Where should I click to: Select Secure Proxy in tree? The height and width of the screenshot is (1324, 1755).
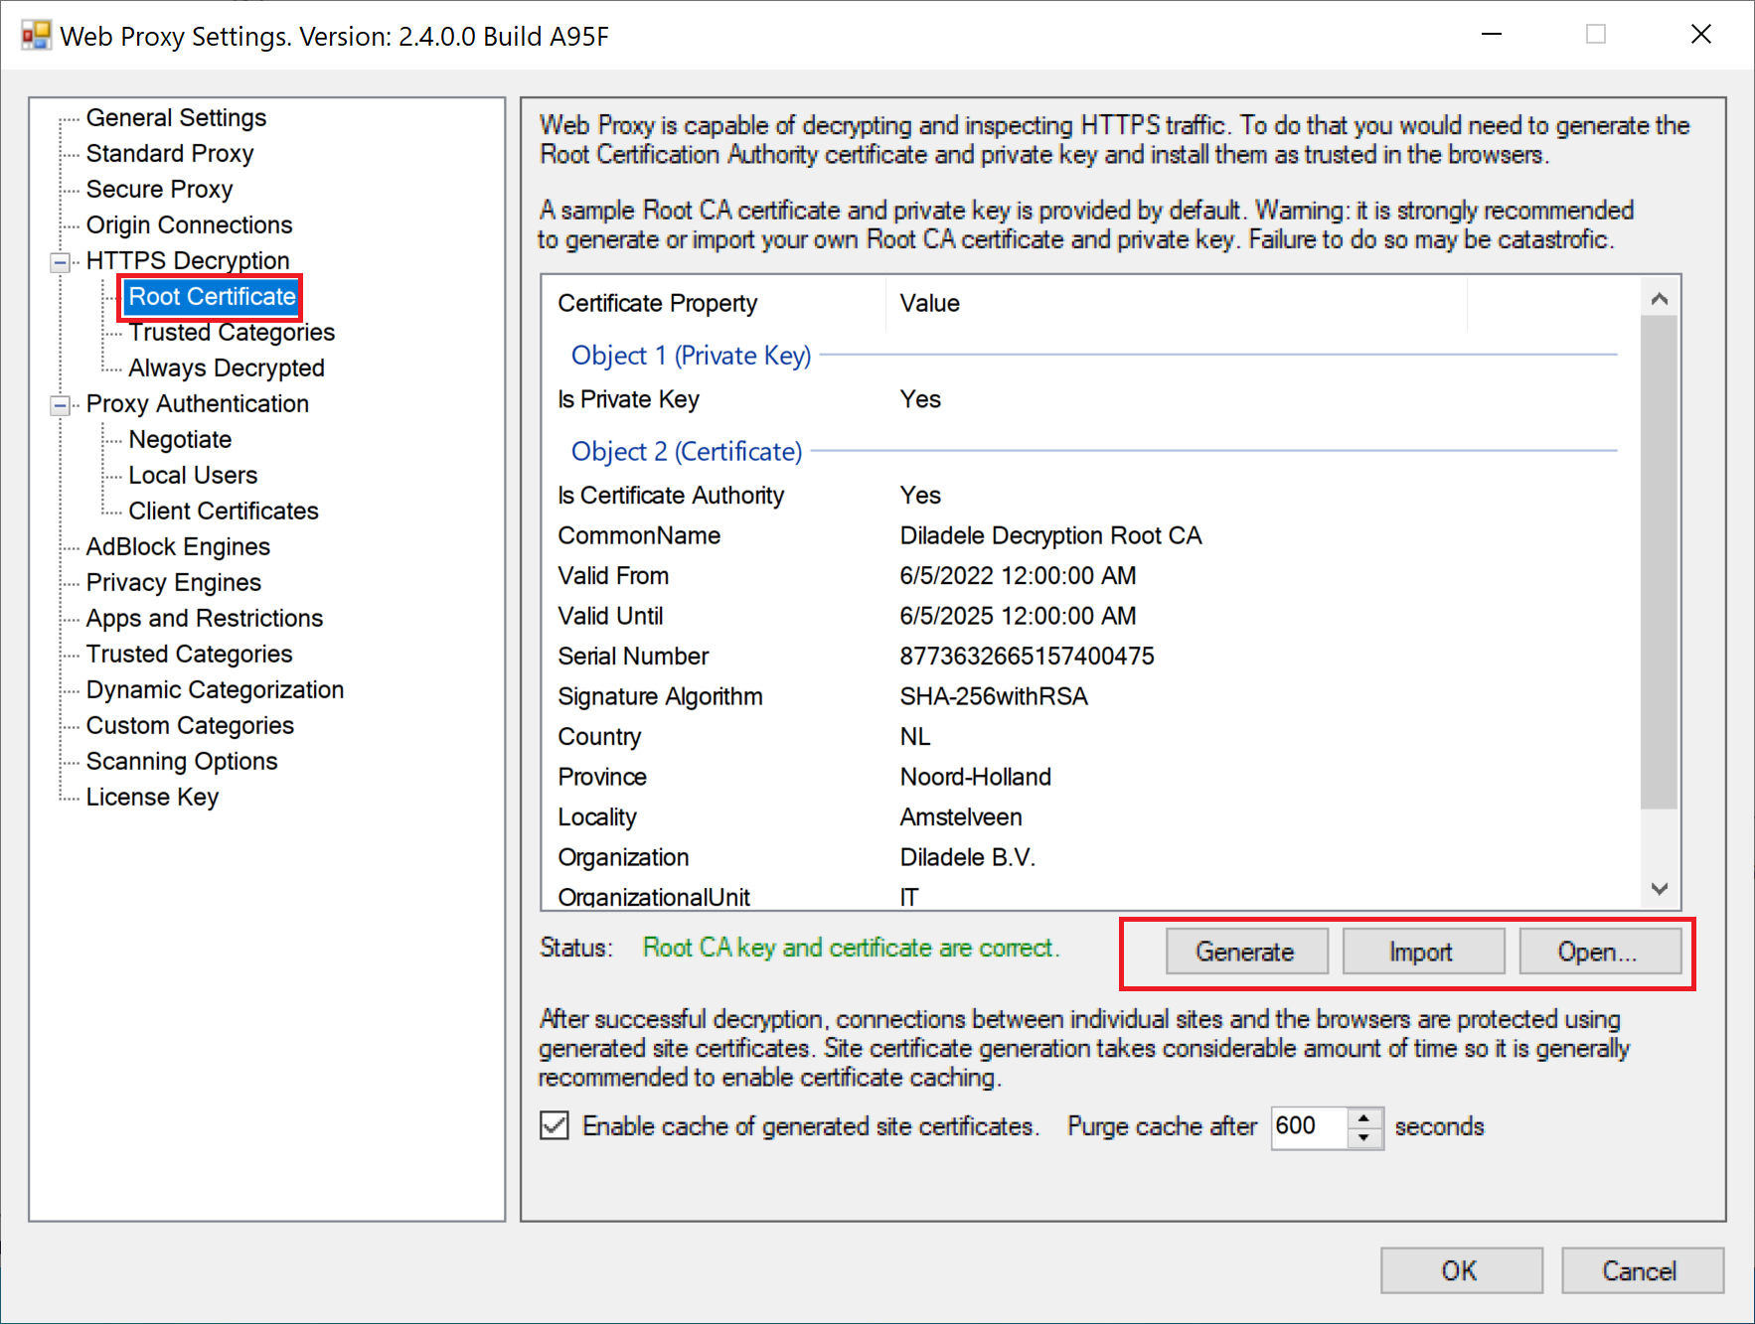click(159, 189)
